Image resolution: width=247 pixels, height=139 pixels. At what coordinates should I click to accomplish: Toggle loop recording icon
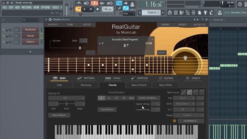coord(110,3)
